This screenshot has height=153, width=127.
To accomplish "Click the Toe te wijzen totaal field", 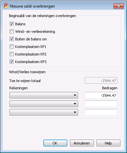I will pos(101,80).
